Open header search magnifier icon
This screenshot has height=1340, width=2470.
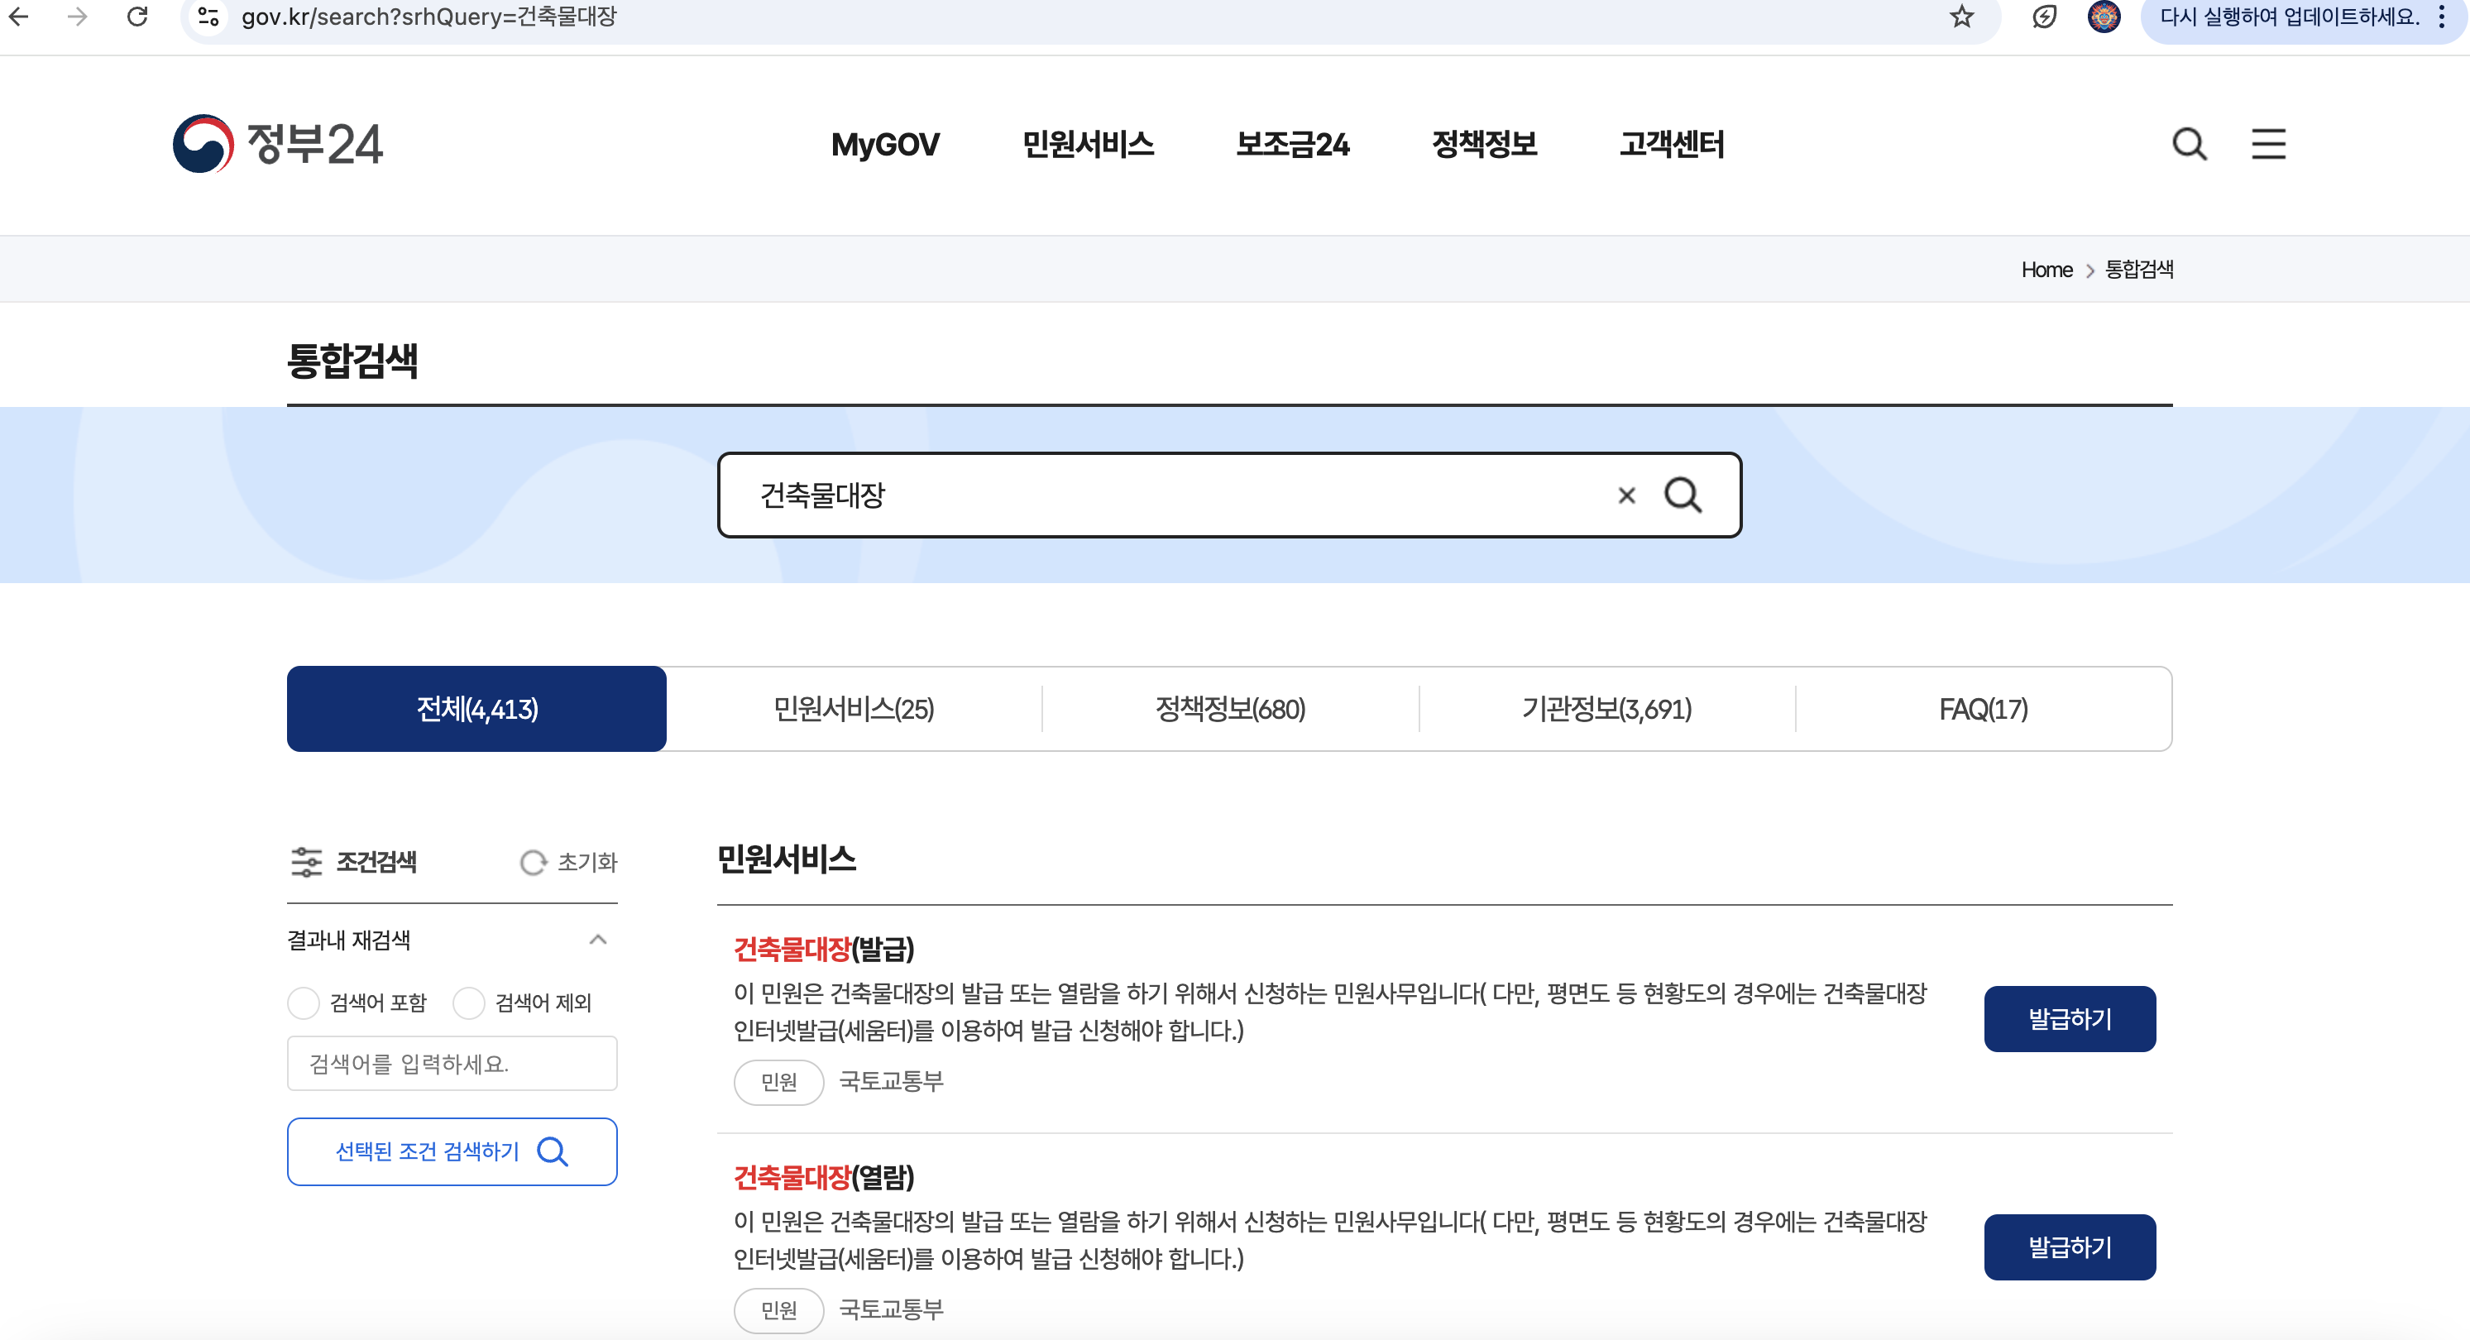click(2189, 144)
